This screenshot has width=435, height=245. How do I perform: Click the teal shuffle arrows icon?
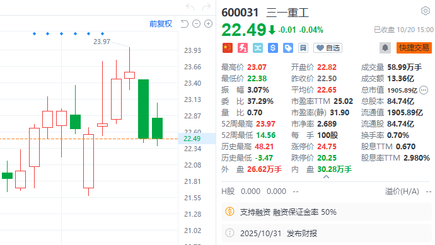click(258, 48)
